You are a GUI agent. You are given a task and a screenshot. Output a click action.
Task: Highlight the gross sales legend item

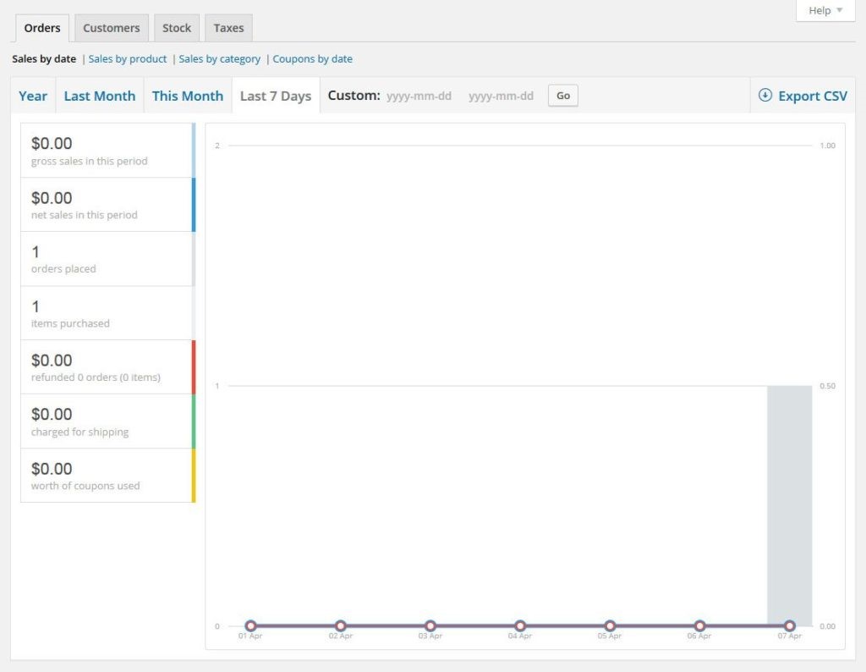click(107, 151)
